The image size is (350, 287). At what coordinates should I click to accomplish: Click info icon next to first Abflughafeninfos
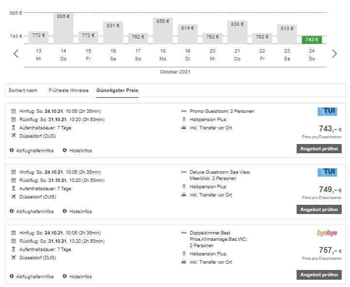pyautogui.click(x=12, y=151)
